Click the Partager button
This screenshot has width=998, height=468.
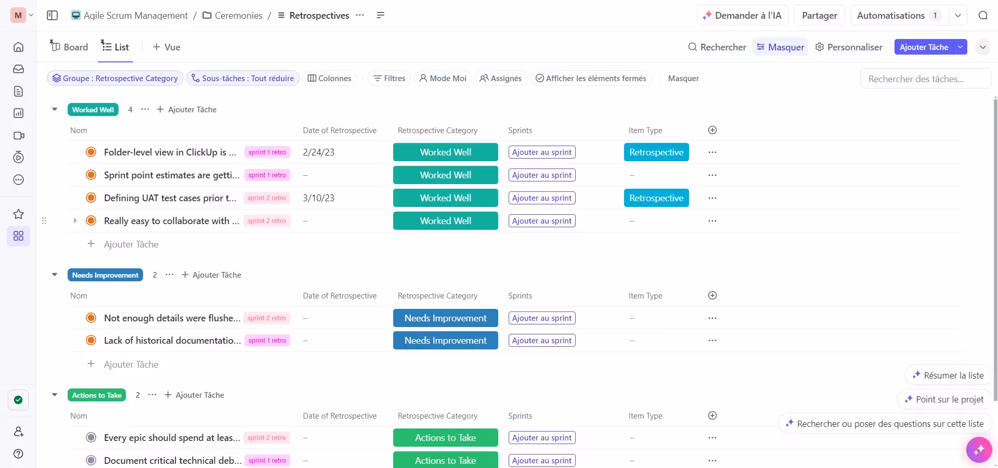pyautogui.click(x=819, y=15)
